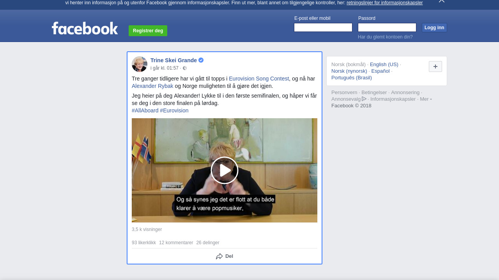Click the Facebook logo

[85, 28]
